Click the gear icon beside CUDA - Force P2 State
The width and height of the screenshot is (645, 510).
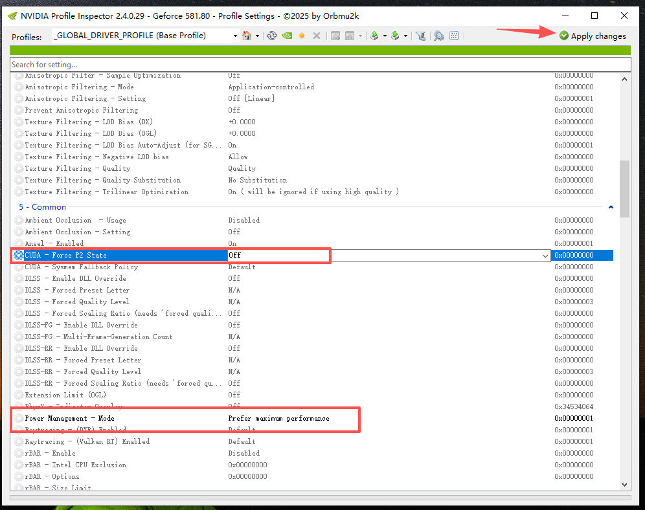tap(19, 255)
